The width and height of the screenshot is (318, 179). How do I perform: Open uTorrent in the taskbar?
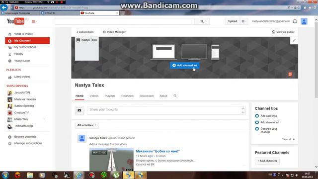point(116,175)
